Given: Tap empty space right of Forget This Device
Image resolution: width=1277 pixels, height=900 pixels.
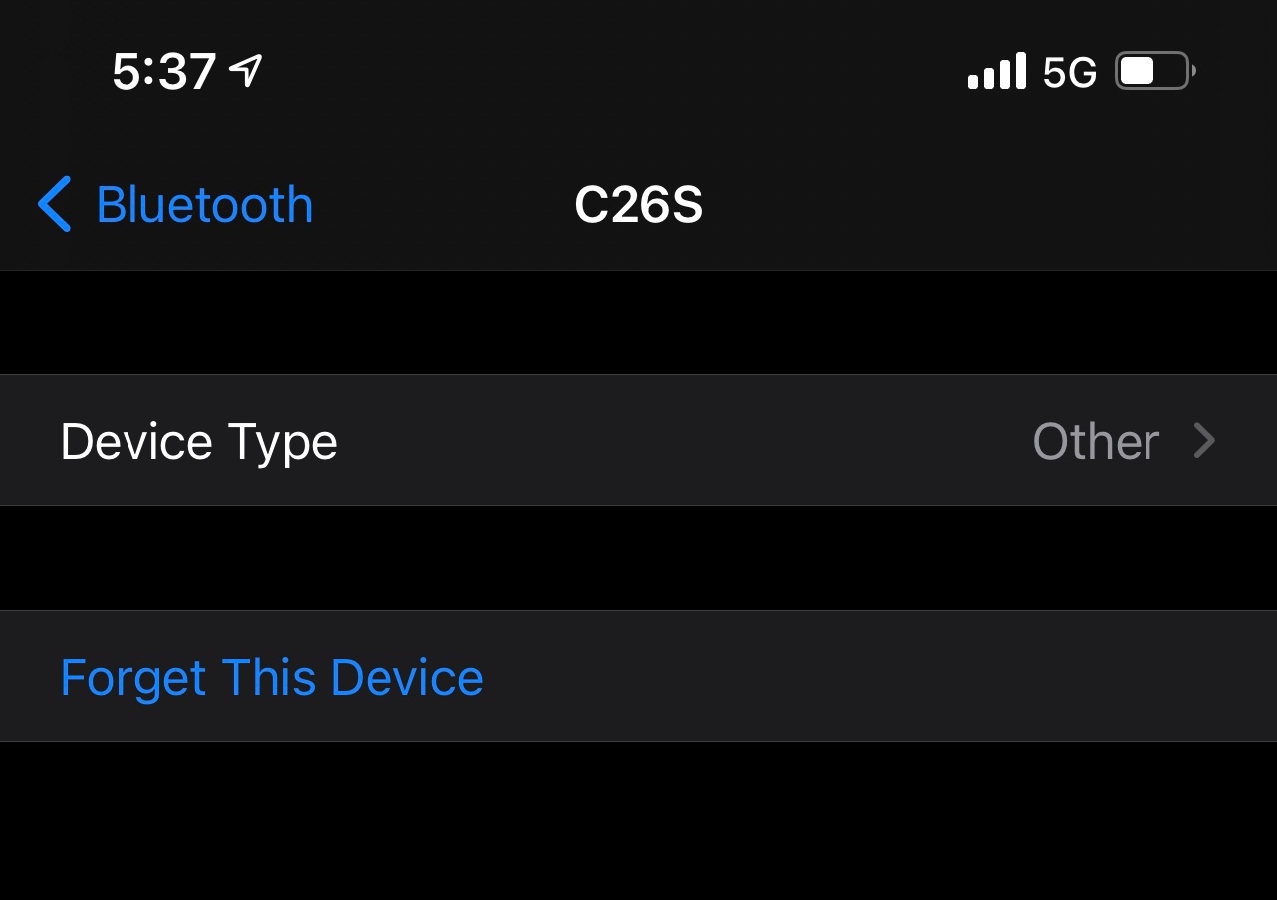Looking at the screenshot, I should [x=877, y=677].
